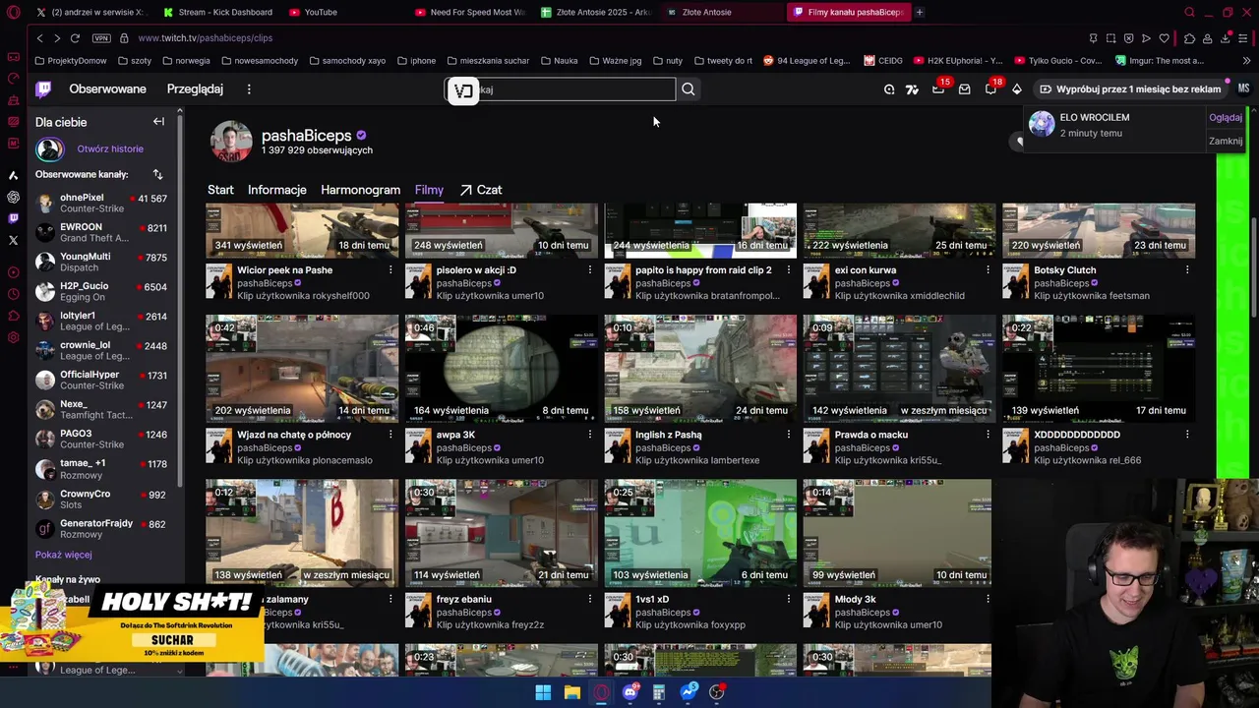The height and width of the screenshot is (708, 1259).
Task: Open Twitch panel in Opera sidebar
Action: [x=13, y=218]
